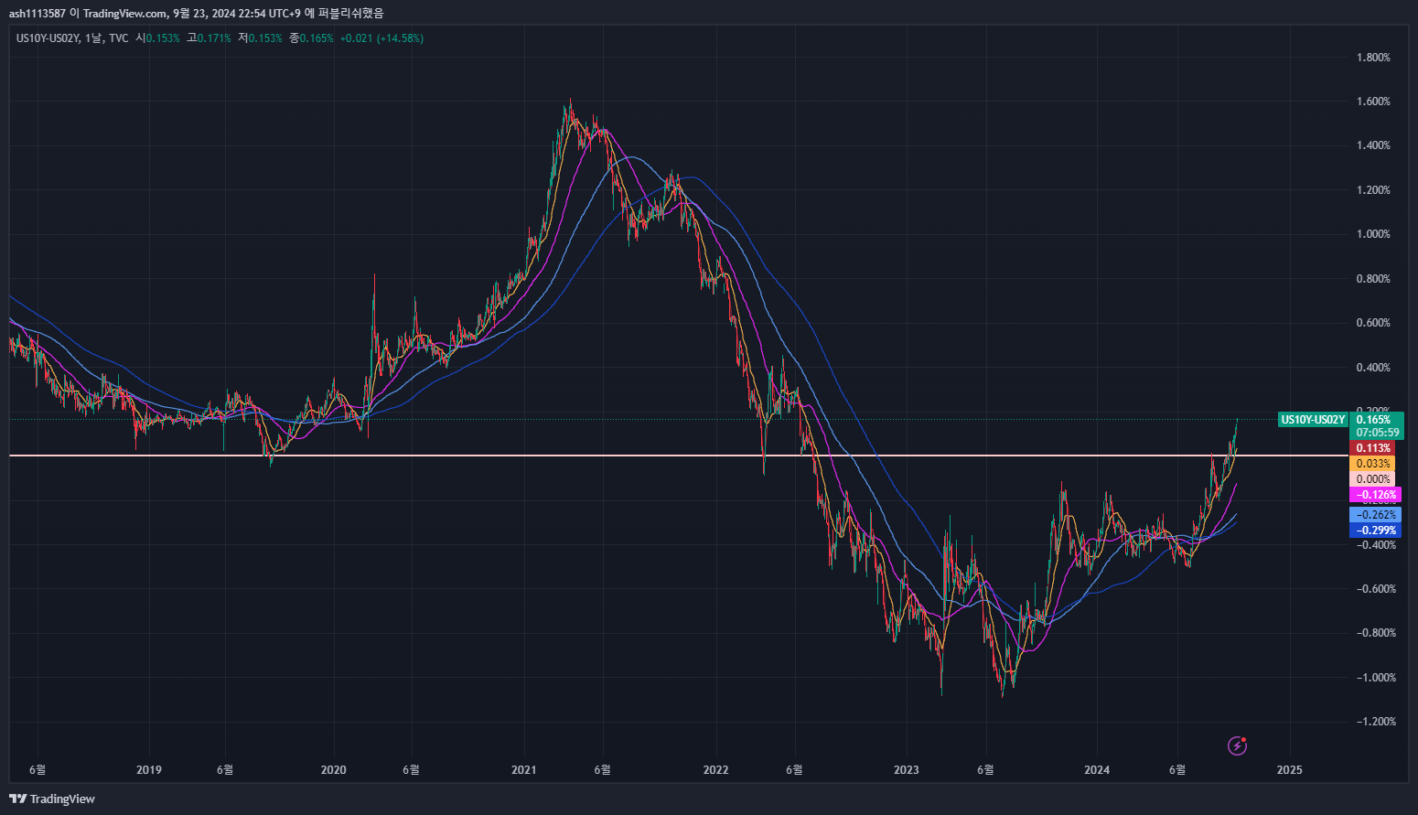Image resolution: width=1418 pixels, height=815 pixels.
Task: Click the red 0.113% price label
Action: click(1373, 448)
